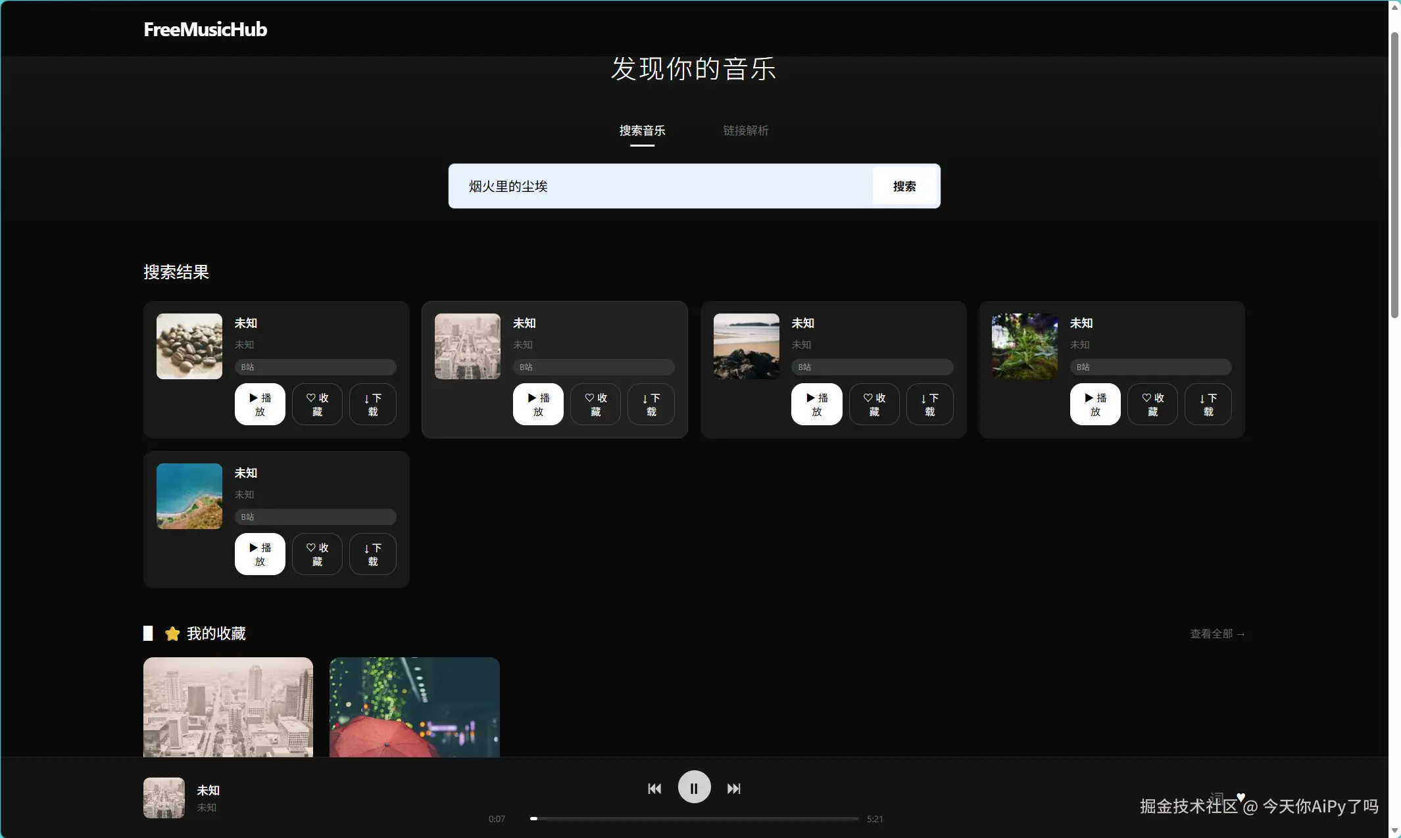Image resolution: width=1401 pixels, height=838 pixels.
Task: Click the playback progress bar
Action: click(x=694, y=819)
